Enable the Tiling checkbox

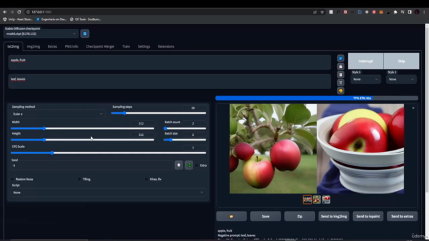click(x=79, y=179)
